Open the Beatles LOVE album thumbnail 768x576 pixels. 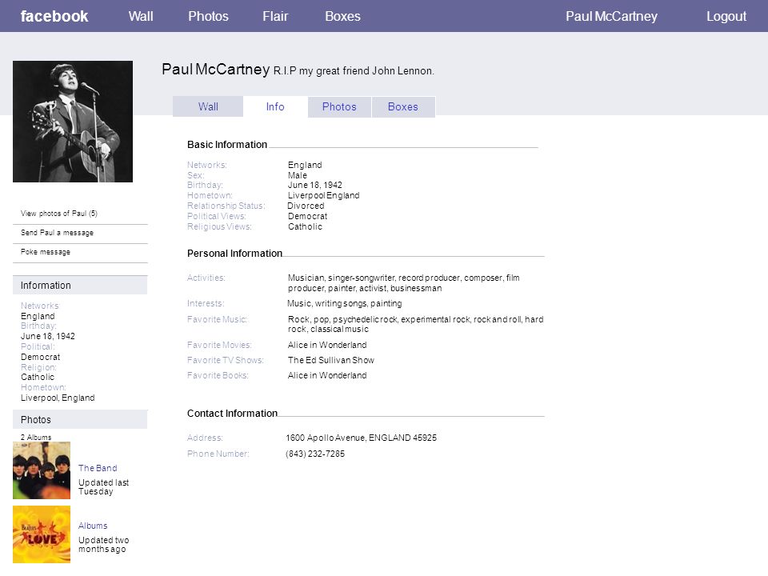point(42,534)
